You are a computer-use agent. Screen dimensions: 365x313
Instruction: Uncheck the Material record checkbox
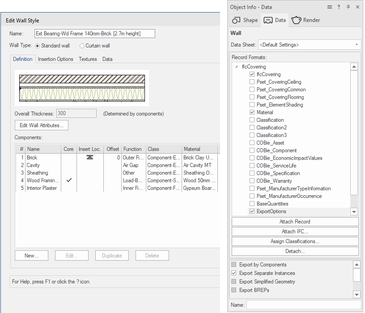tap(252, 112)
